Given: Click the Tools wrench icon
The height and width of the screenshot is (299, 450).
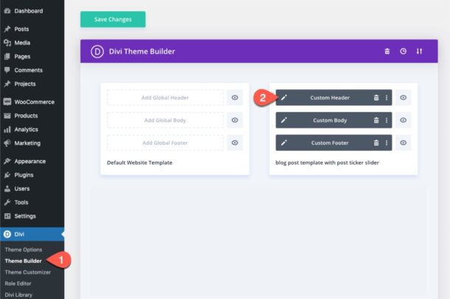Looking at the screenshot, I should tap(7, 202).
